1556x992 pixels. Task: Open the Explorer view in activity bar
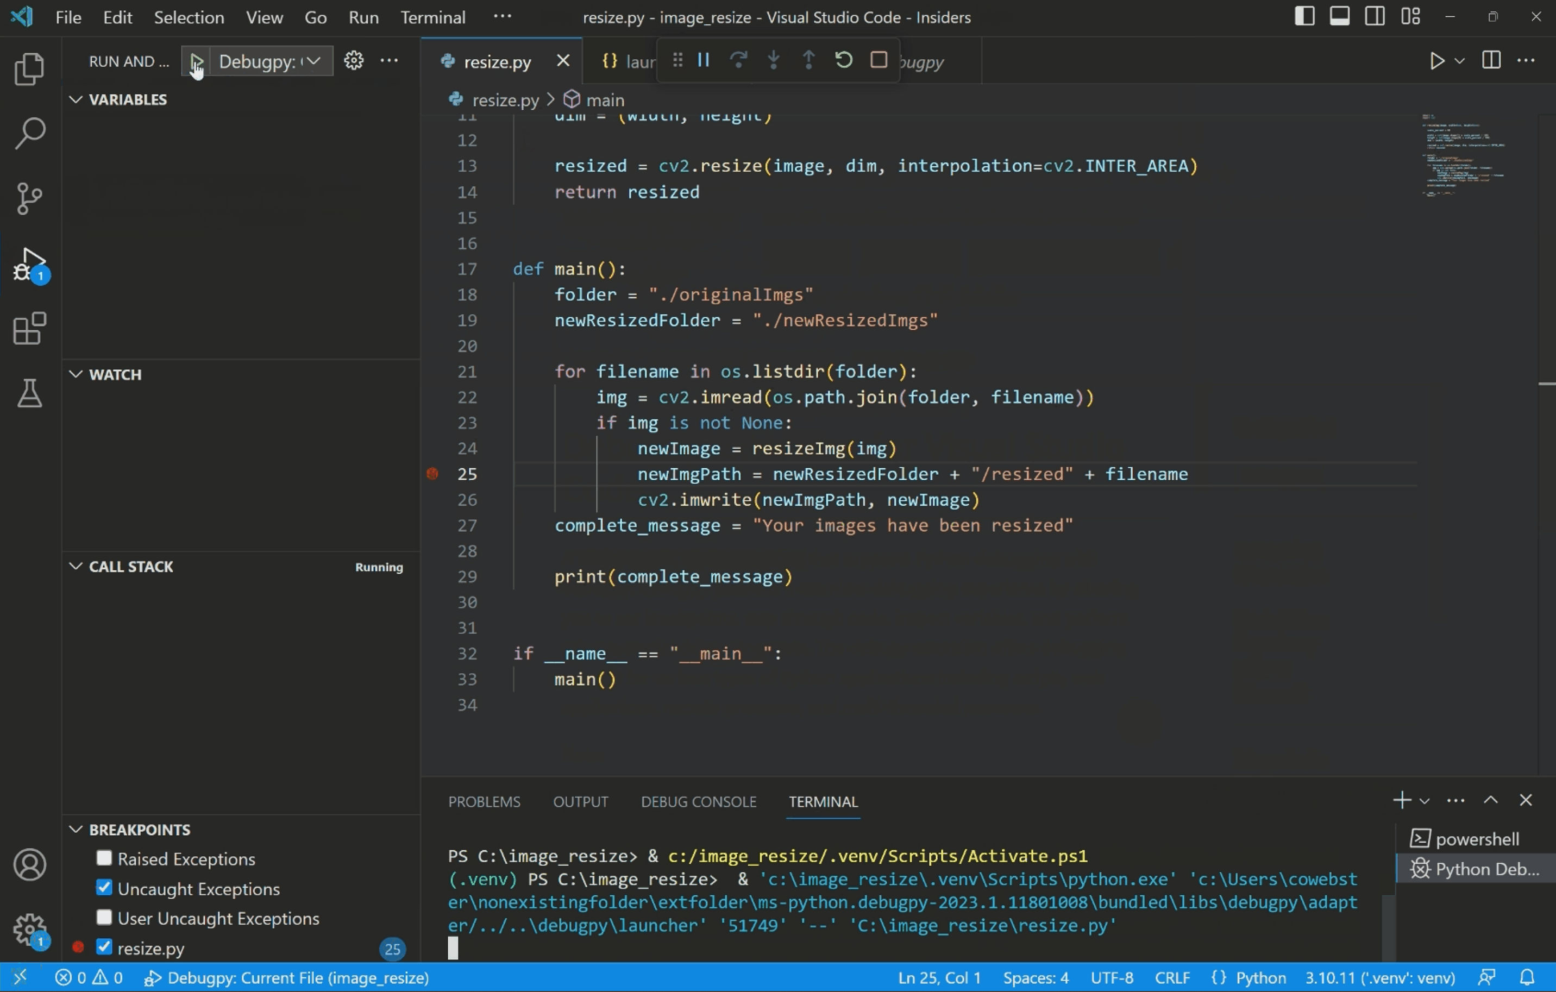[x=29, y=68]
